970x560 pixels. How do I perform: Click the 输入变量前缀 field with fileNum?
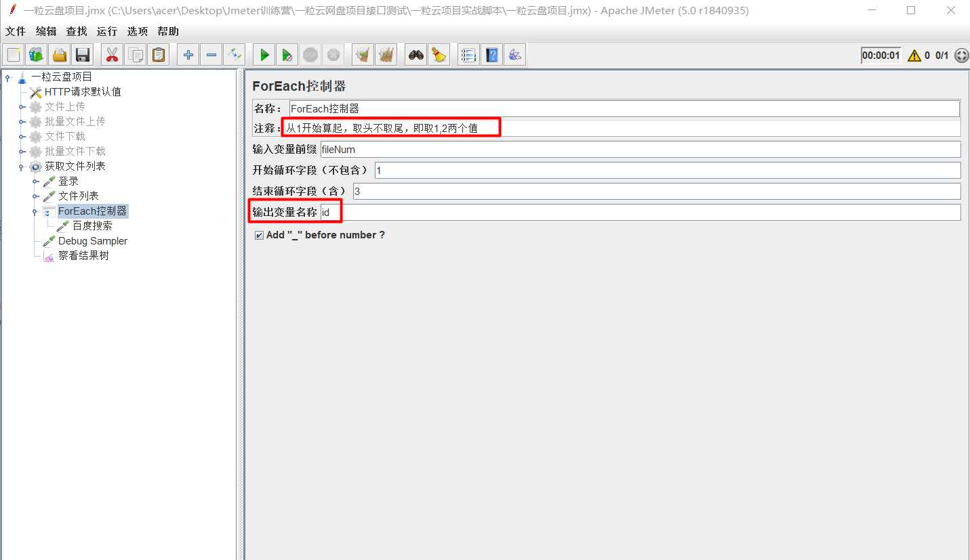click(x=641, y=150)
